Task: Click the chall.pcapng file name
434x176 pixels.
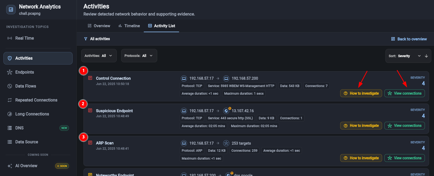Action: (x=30, y=13)
